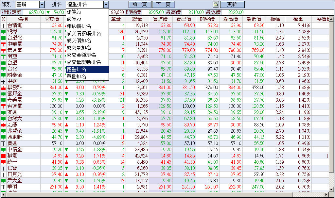
Task: Click the vertical scrollbar thumb
Action: 331,97
